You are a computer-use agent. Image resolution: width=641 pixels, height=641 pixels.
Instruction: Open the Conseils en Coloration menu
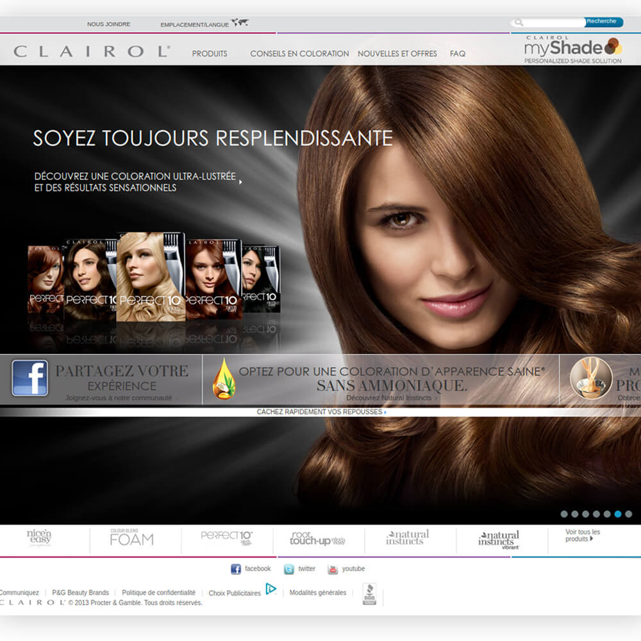[299, 54]
